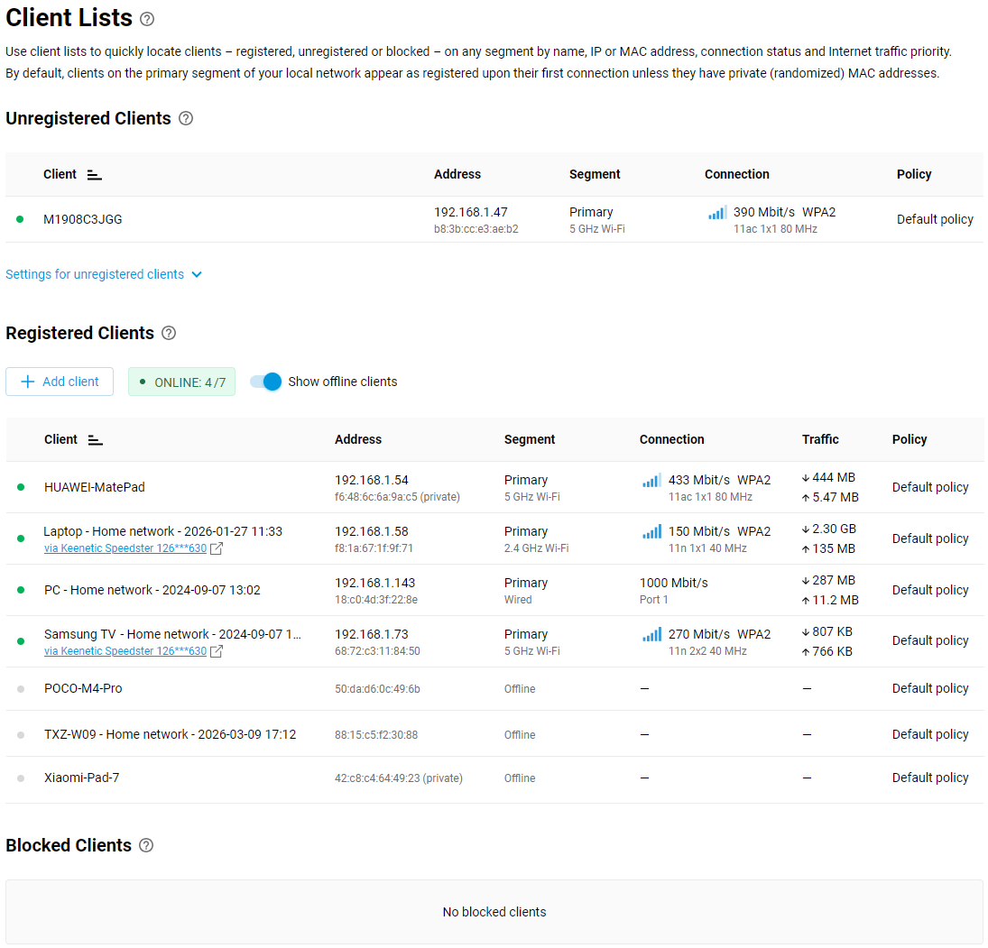Open the M1908C3JGG unregistered client
988x948 pixels.
(82, 220)
